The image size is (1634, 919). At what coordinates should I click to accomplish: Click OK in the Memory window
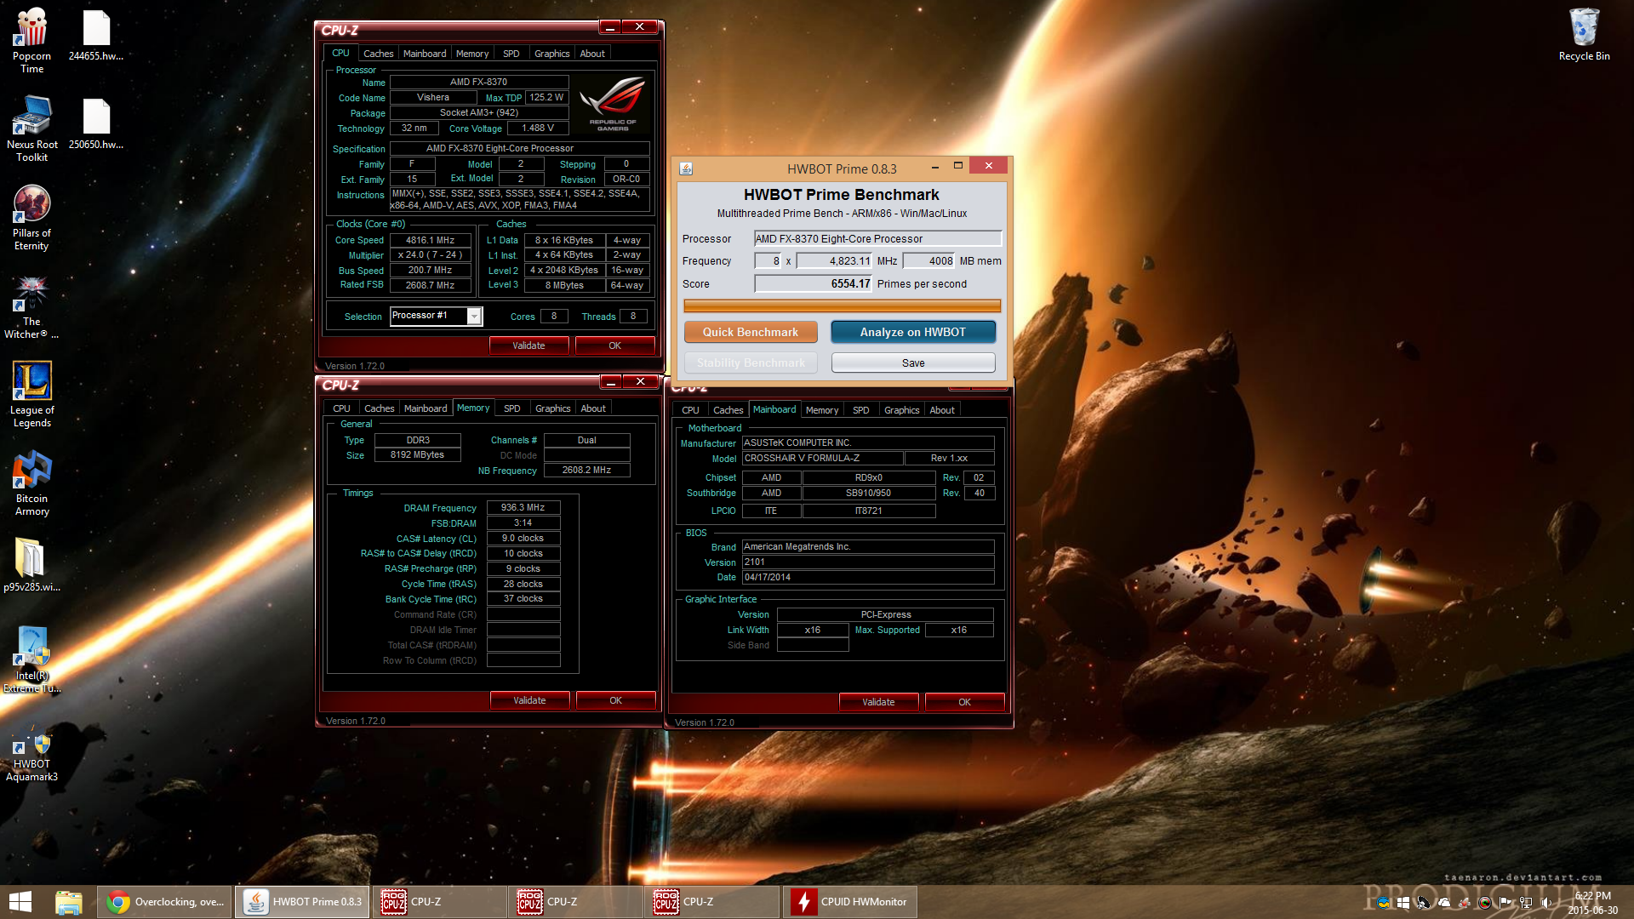[x=615, y=700]
